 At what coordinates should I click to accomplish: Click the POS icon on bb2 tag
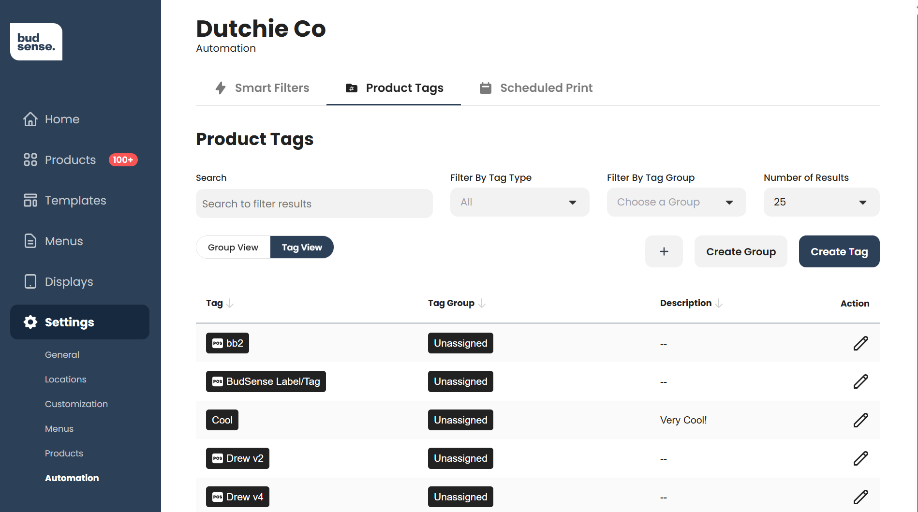point(218,343)
